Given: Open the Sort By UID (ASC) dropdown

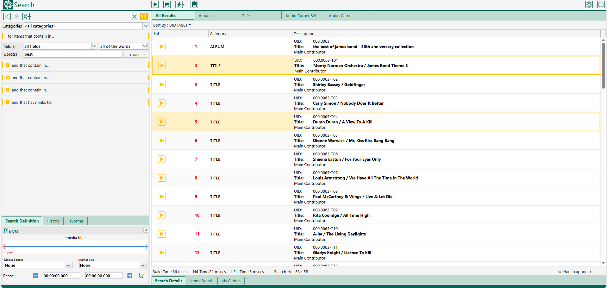Looking at the screenshot, I should pos(172,25).
